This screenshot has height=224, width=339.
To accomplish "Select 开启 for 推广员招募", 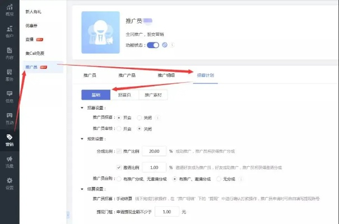I will (119, 118).
